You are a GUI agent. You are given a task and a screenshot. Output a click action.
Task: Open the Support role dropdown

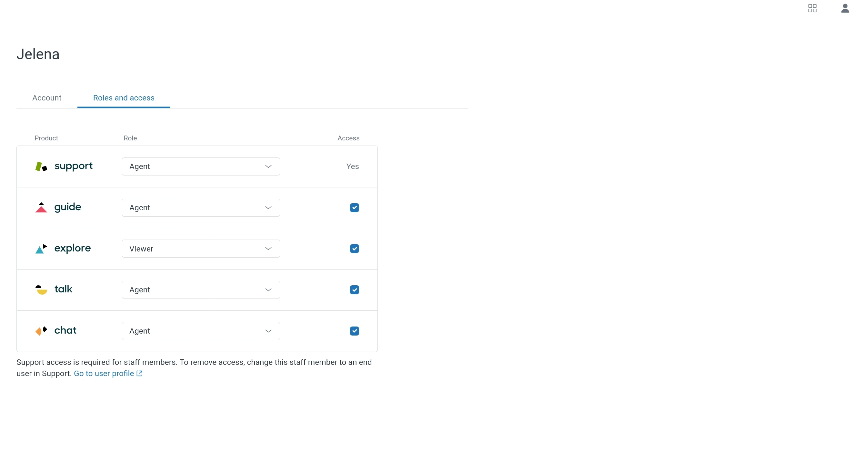[201, 166]
